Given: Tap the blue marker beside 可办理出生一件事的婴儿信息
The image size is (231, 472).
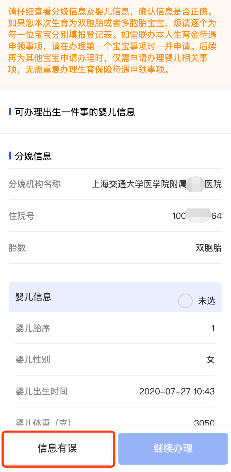Looking at the screenshot, I should 10,112.
